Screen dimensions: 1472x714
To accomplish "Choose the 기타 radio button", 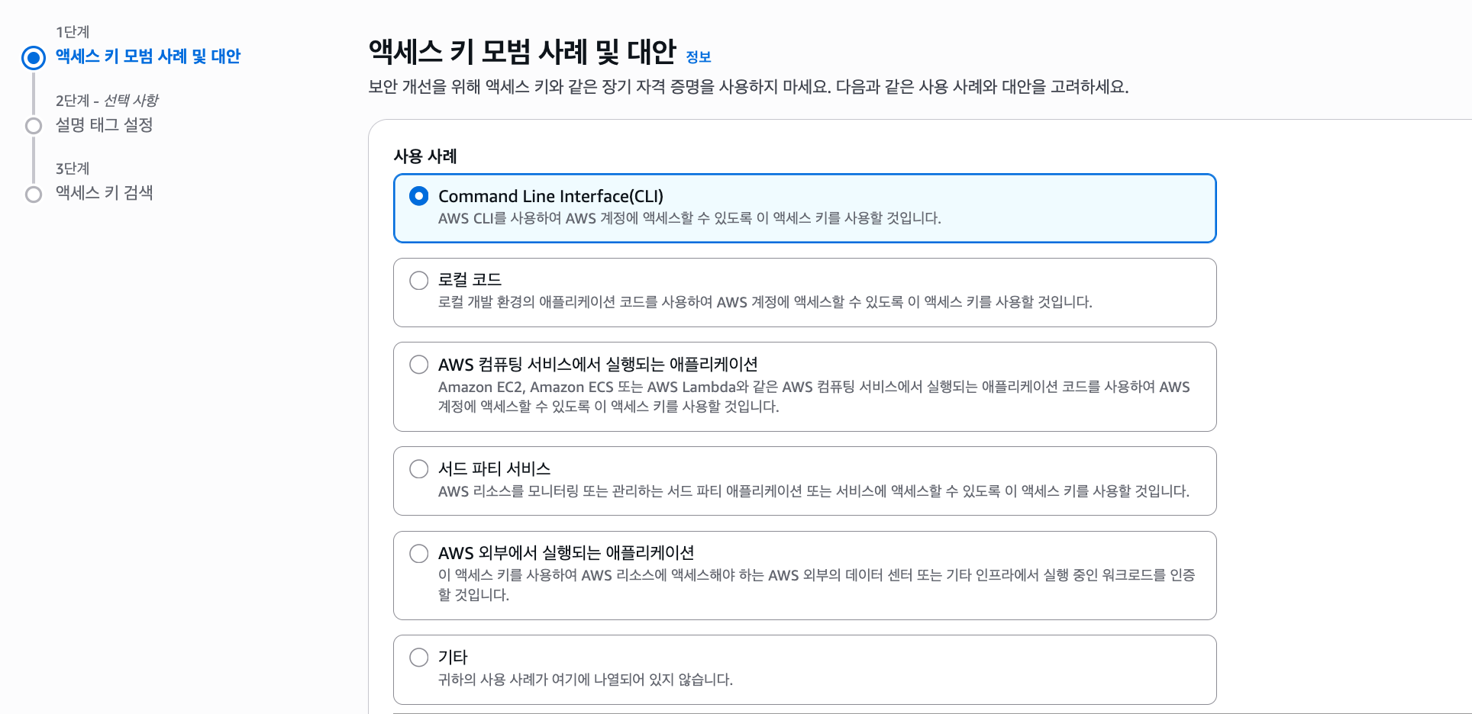I will (x=419, y=658).
